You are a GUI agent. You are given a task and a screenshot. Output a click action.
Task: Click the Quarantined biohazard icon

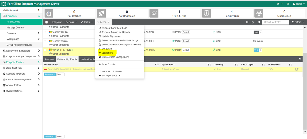(259, 13)
